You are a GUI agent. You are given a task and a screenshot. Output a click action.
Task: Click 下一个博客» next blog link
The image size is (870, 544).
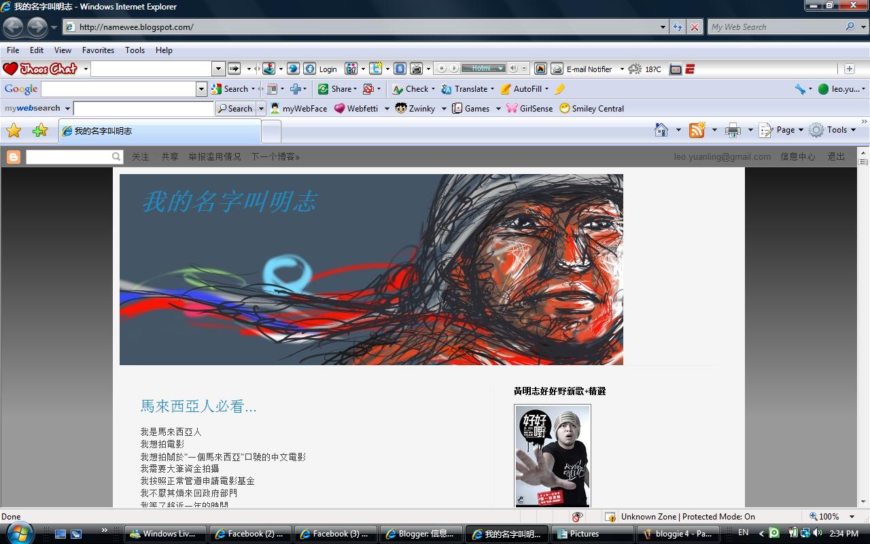click(x=275, y=157)
